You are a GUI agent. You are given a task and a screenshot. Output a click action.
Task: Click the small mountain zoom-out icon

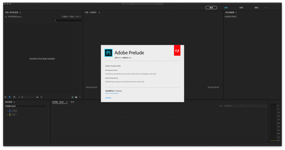(19, 97)
